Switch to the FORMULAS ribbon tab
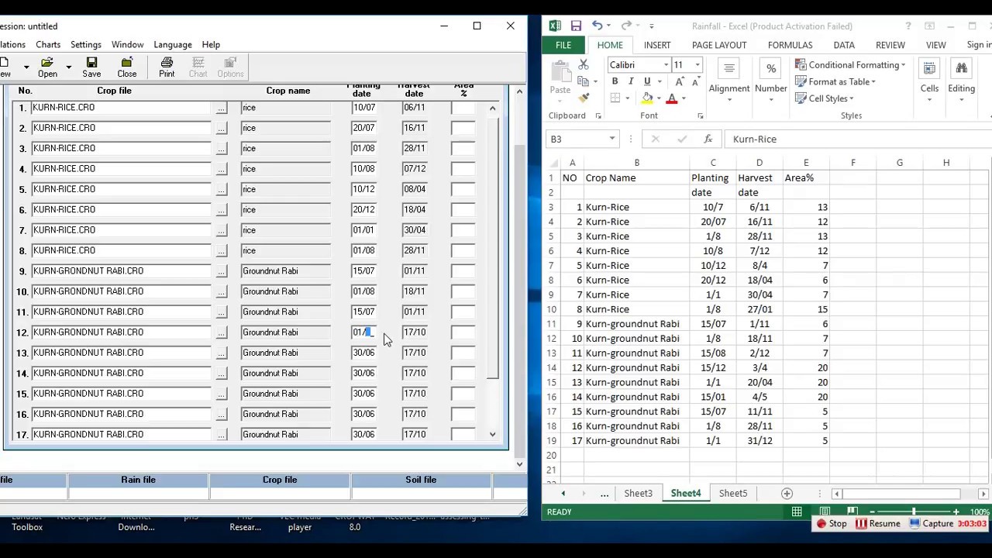 point(790,45)
